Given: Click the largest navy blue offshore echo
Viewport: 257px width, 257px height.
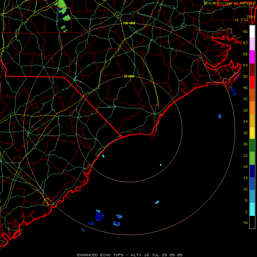Looking at the screenshot, I should (99, 216).
